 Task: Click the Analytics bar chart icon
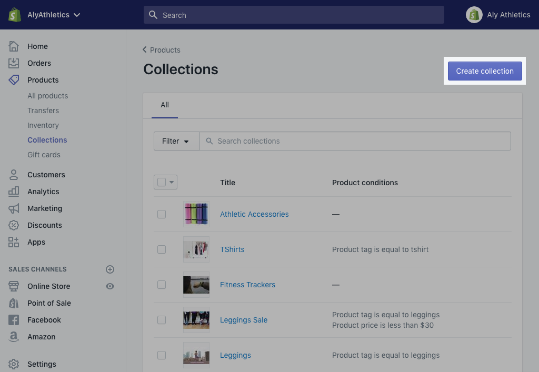(x=14, y=192)
